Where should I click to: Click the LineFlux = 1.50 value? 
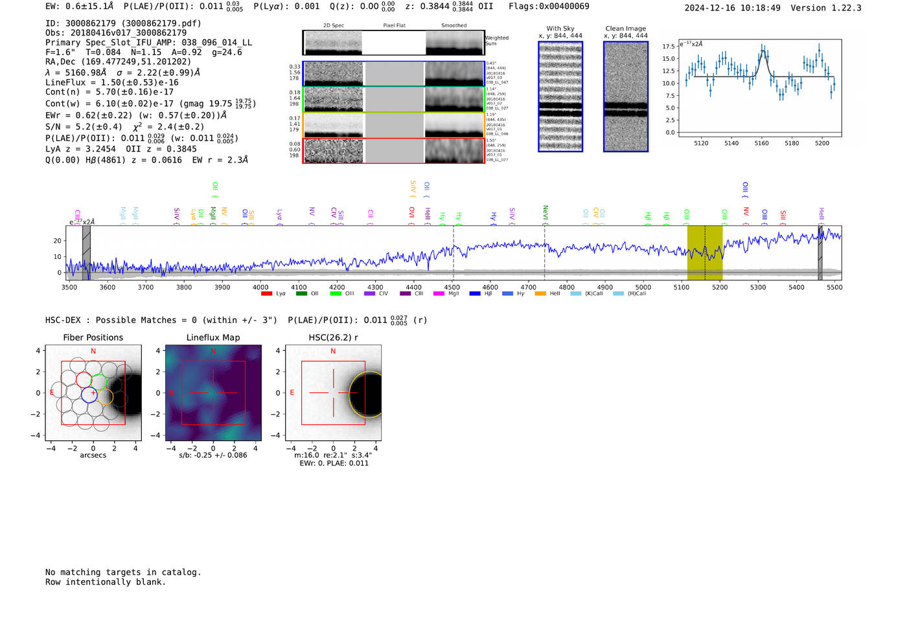click(x=112, y=83)
